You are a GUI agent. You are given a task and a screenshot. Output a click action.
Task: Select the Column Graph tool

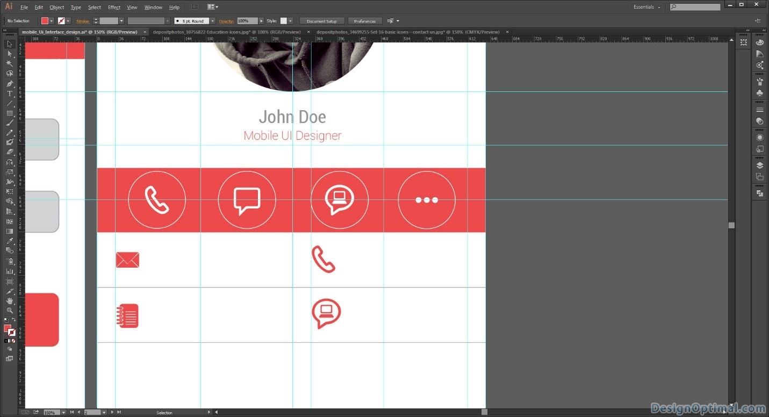(x=9, y=271)
